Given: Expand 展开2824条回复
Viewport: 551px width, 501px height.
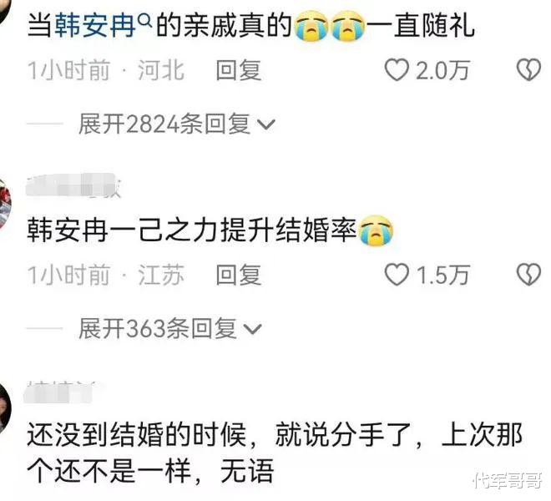Looking at the screenshot, I should point(176,124).
